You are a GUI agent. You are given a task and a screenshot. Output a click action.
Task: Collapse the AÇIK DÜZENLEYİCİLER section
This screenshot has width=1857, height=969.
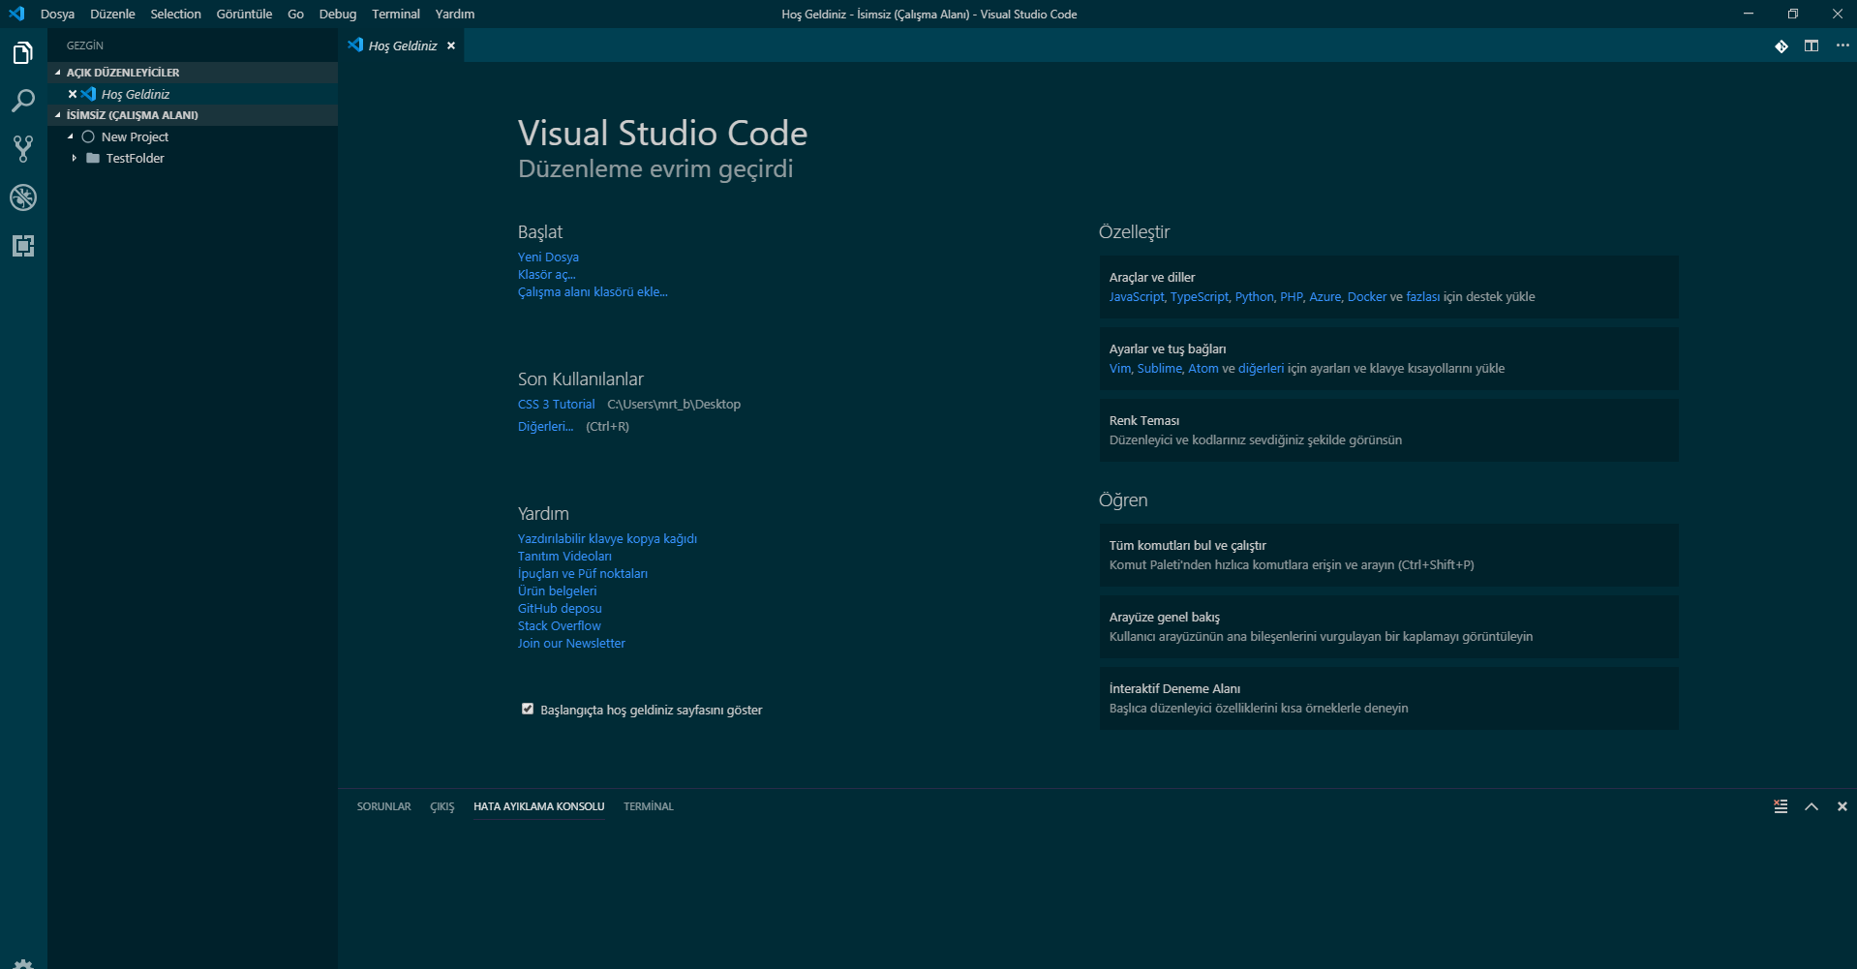(x=58, y=72)
